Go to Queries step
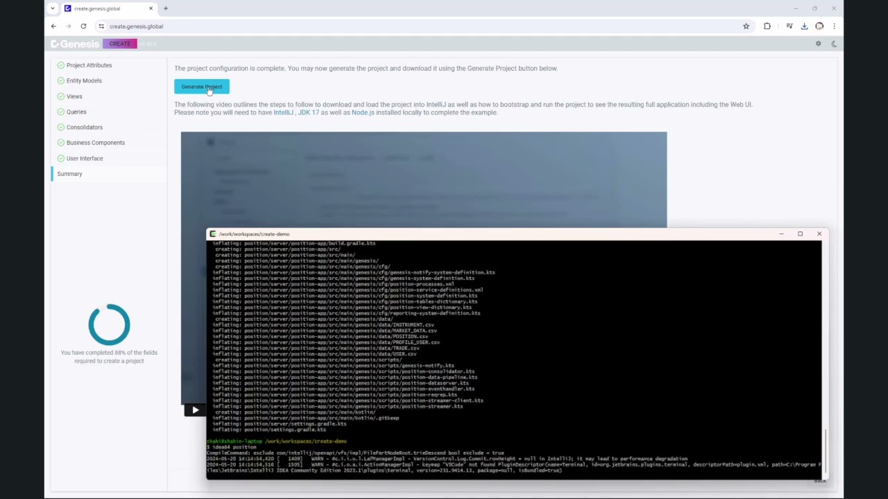The height and width of the screenshot is (499, 888). click(76, 112)
